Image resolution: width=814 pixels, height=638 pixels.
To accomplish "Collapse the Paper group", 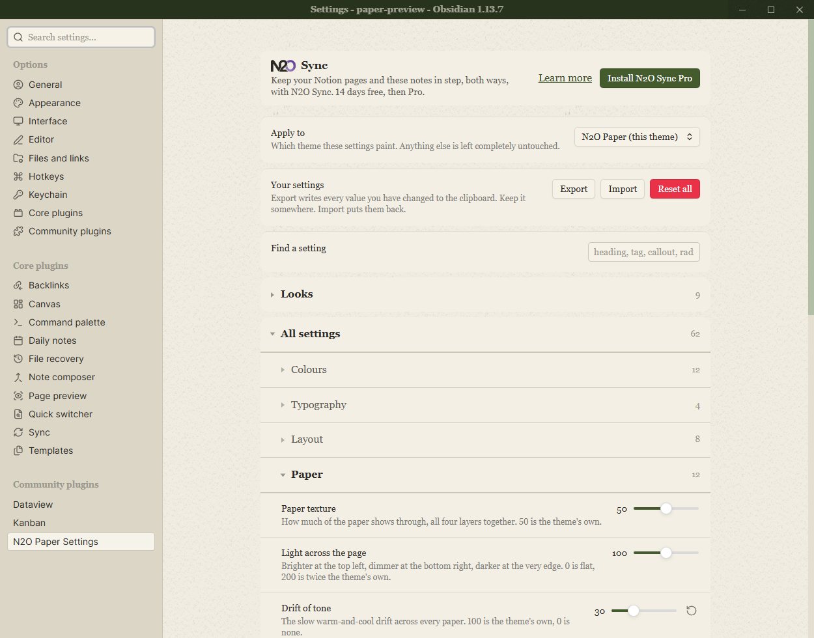I will tap(485, 475).
